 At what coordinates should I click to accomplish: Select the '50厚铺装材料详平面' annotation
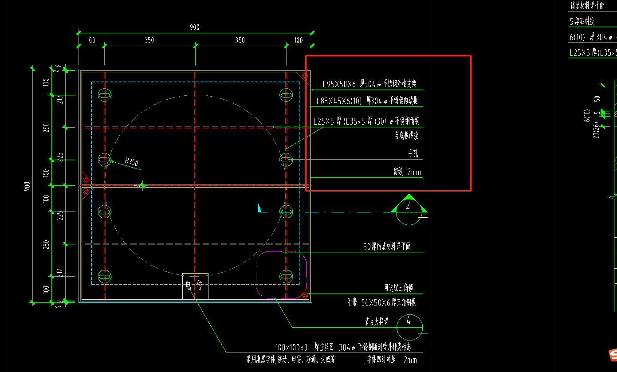click(x=387, y=247)
